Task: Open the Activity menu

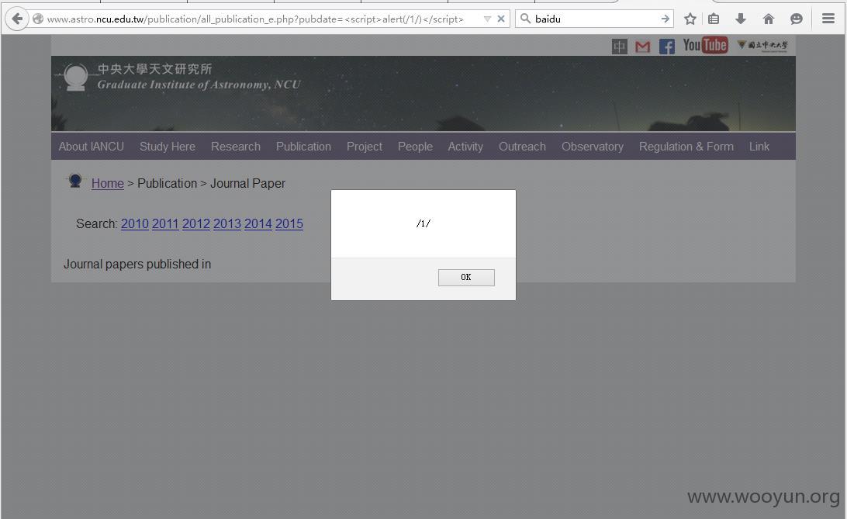Action: [x=465, y=147]
